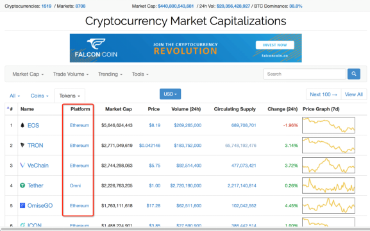Select the Tokens filter tab

pyautogui.click(x=70, y=96)
